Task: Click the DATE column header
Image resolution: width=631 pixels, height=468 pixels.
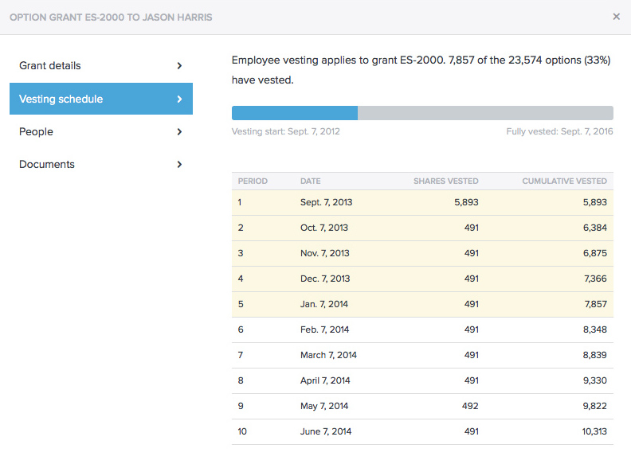Action: click(311, 181)
